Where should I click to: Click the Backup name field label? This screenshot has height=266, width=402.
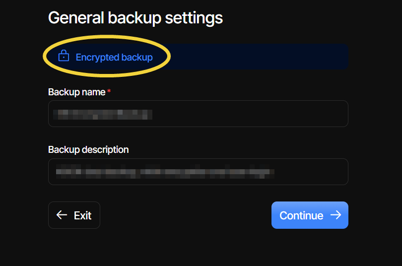click(x=76, y=92)
